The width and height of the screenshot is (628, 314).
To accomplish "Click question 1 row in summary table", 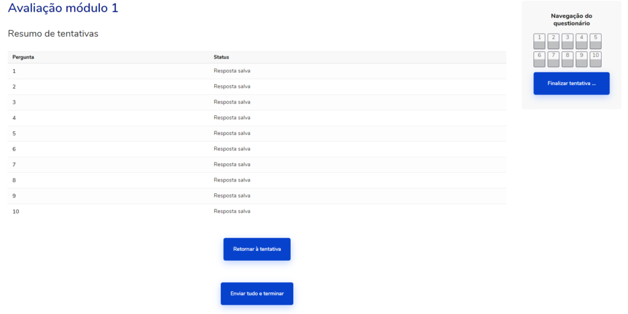I will [257, 71].
